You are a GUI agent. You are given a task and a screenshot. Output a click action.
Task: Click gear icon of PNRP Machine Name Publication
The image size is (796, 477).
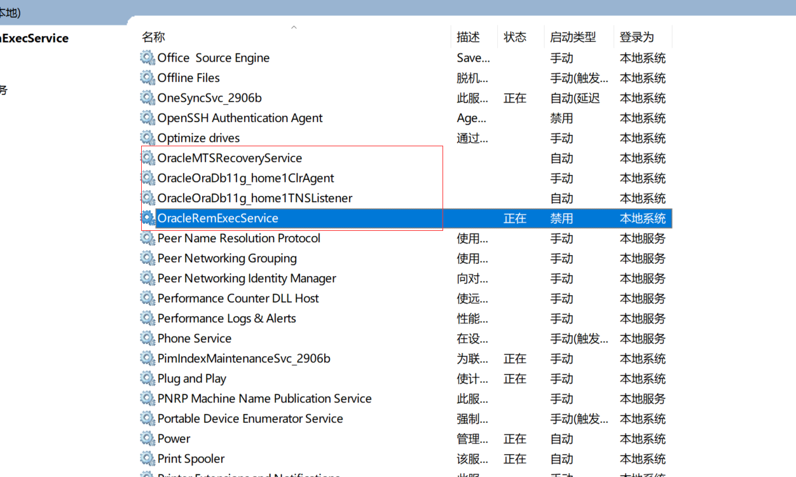coord(148,399)
